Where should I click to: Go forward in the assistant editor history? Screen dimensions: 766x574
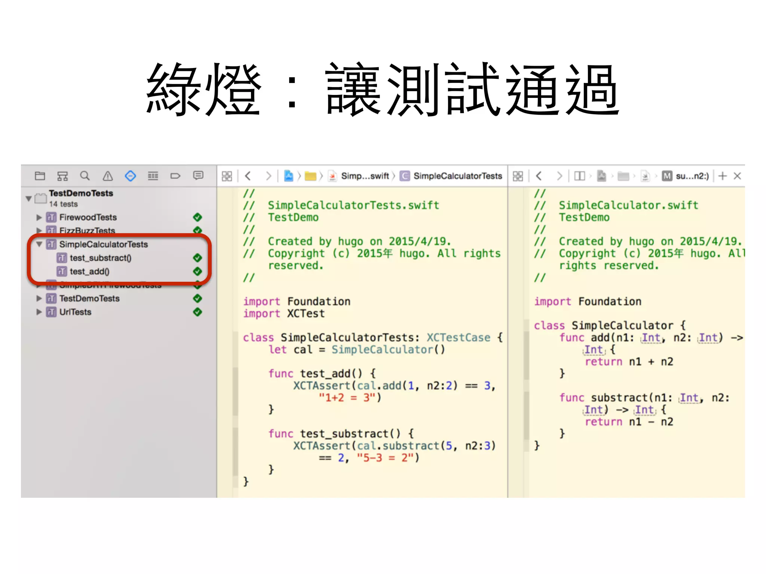tap(559, 176)
